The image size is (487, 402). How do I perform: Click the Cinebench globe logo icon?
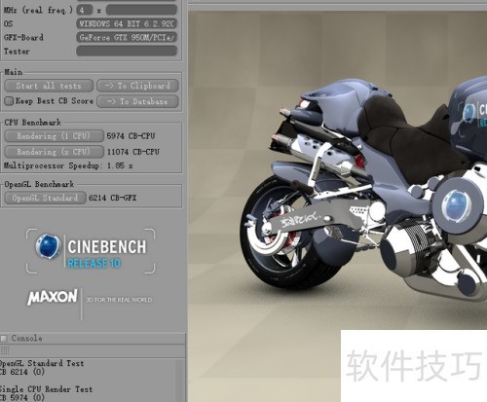coord(48,246)
